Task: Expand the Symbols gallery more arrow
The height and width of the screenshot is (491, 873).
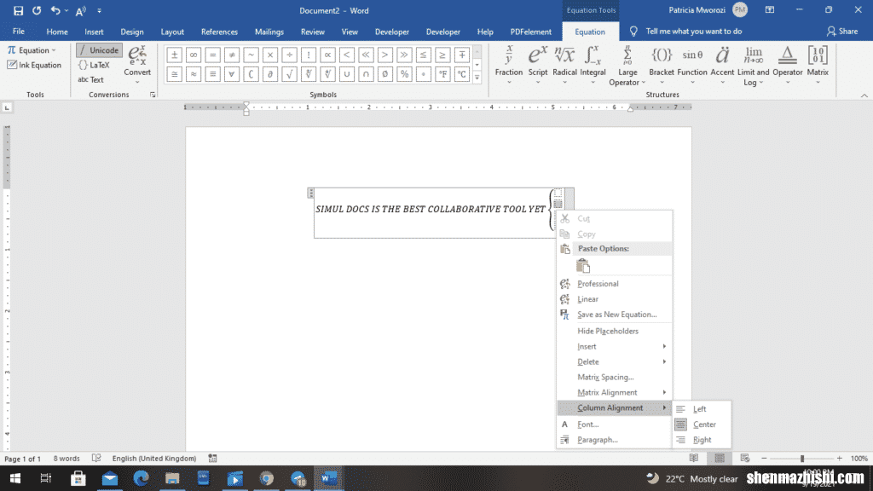Action: pyautogui.click(x=477, y=78)
